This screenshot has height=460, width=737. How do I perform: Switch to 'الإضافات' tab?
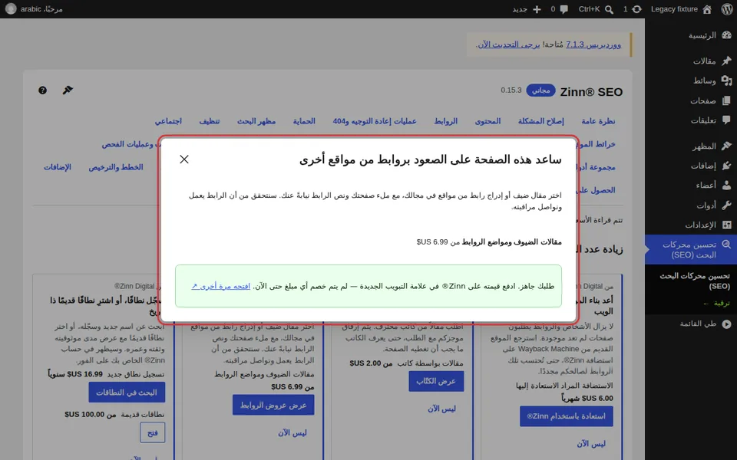point(58,167)
